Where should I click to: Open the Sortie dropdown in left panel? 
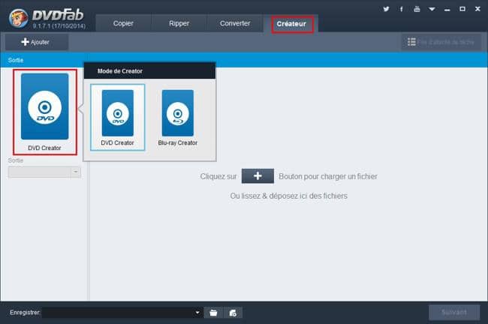tap(44, 172)
